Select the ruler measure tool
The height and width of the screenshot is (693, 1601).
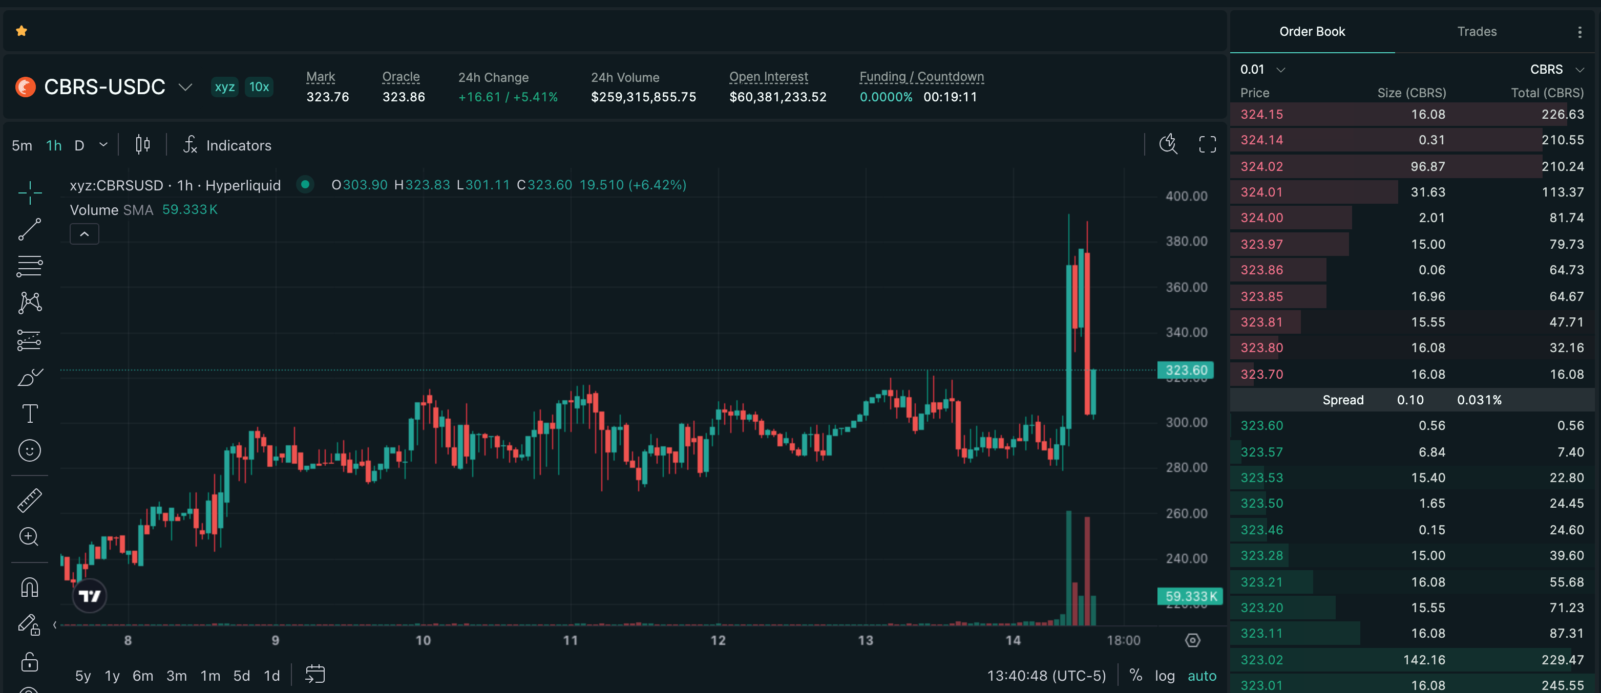[x=29, y=501]
